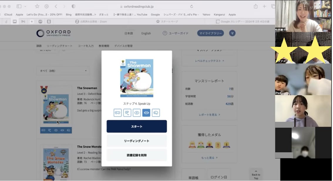Expand the すべて（8冊）dropdown

click(63, 71)
